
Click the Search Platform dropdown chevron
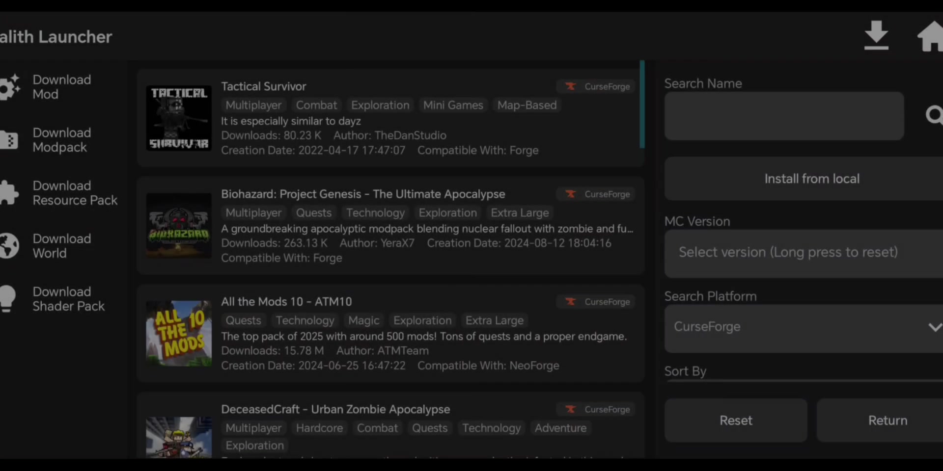935,327
